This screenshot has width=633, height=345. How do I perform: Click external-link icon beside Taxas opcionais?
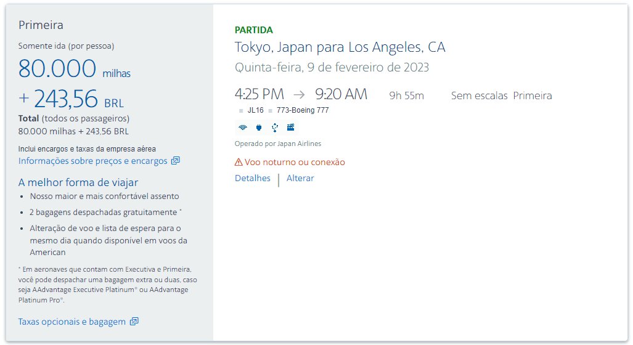pos(134,322)
